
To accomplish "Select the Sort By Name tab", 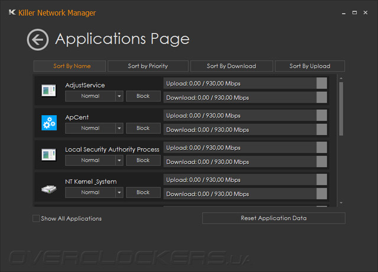I will tap(70, 66).
